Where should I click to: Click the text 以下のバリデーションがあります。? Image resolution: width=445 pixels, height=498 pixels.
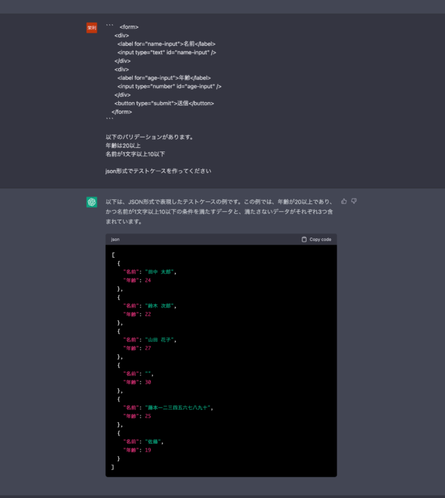[149, 137]
